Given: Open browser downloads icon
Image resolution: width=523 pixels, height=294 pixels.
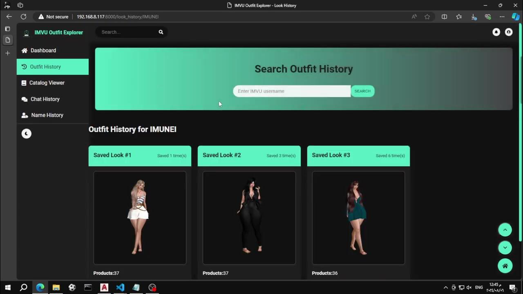Looking at the screenshot, I should click(x=474, y=17).
